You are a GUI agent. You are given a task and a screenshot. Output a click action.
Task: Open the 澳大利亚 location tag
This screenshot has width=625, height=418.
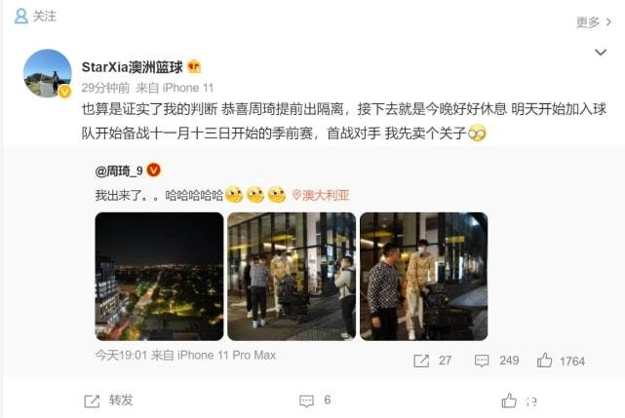tap(321, 195)
